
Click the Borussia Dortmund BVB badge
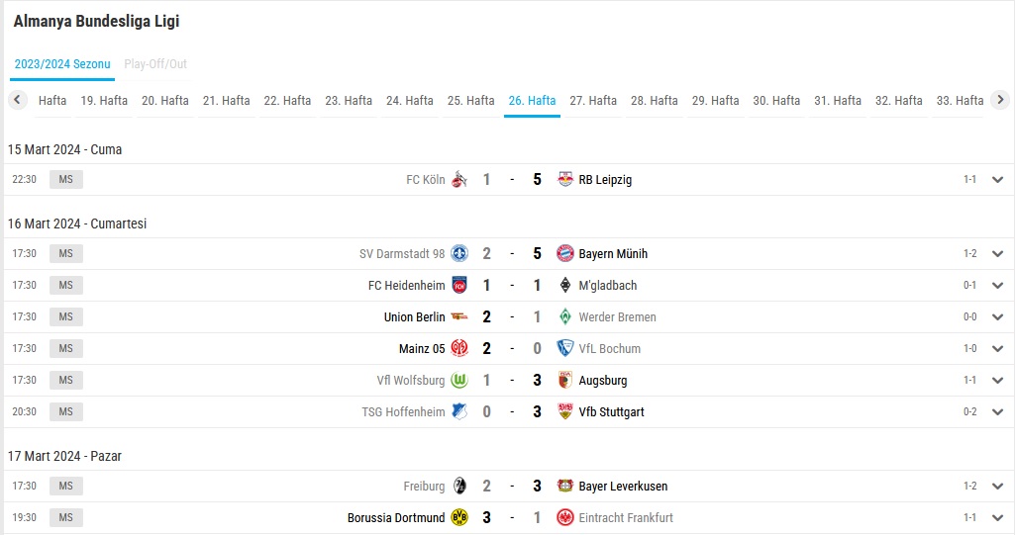click(x=458, y=517)
